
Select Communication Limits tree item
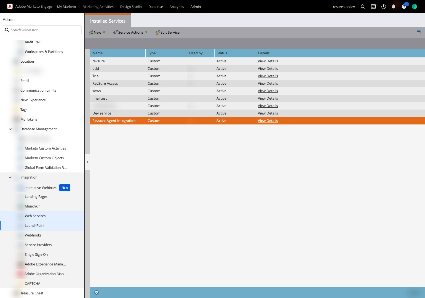(x=38, y=90)
